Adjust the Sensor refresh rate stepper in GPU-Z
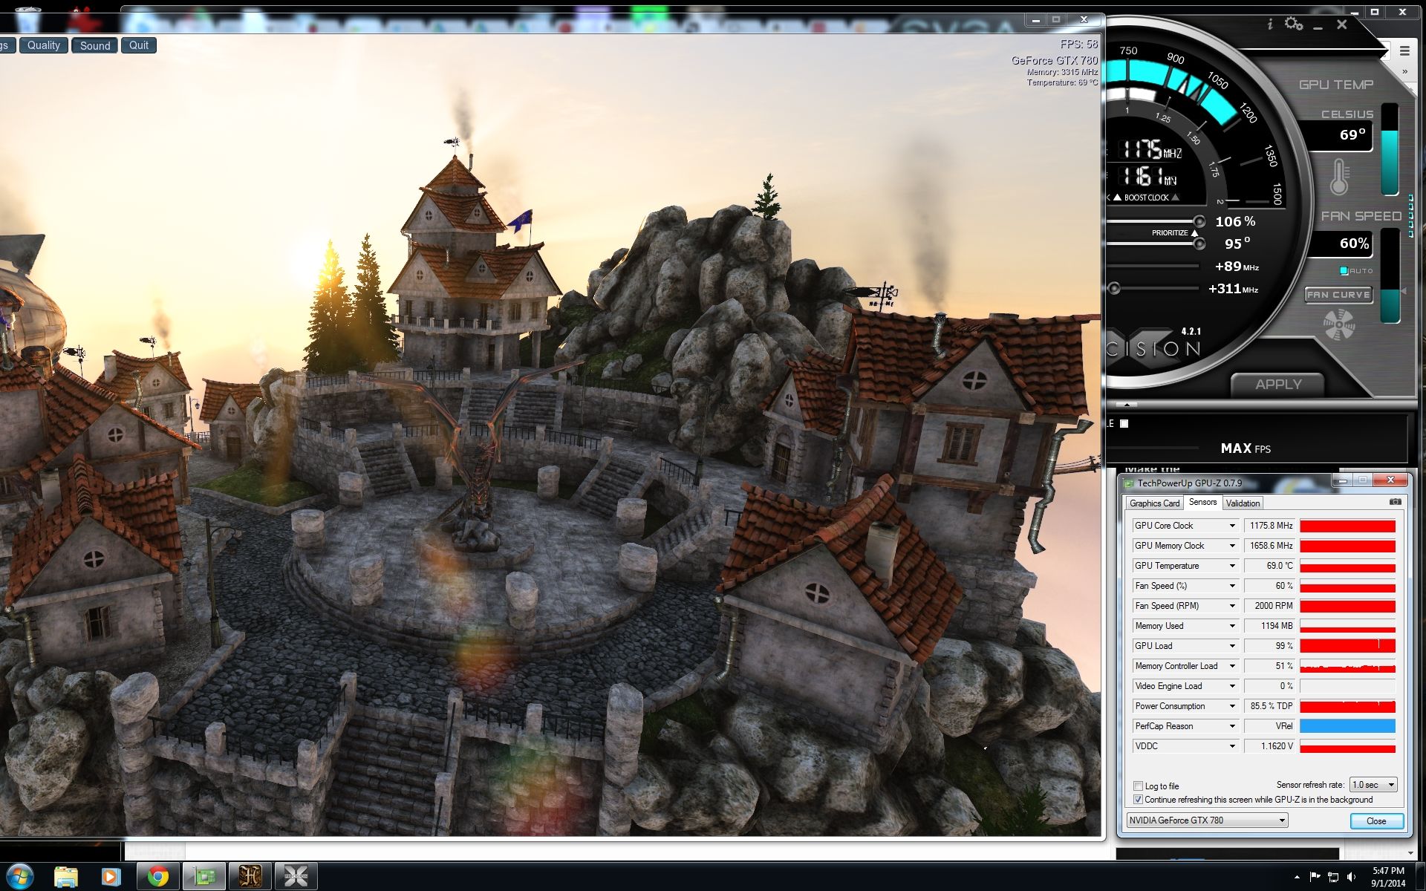Screen dimensions: 1426x891 coord(1391,786)
